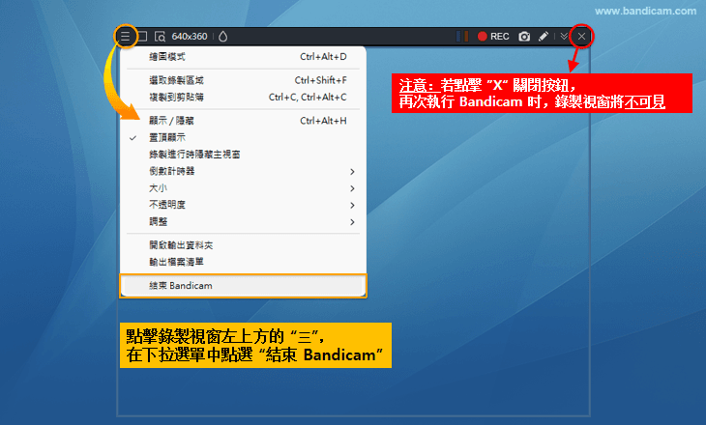The width and height of the screenshot is (706, 425).
Task: Expand the 不透明度 submenu
Action: point(243,205)
